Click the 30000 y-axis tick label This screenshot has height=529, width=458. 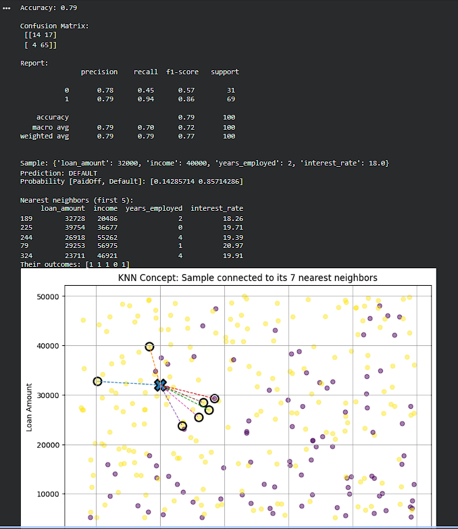48,395
